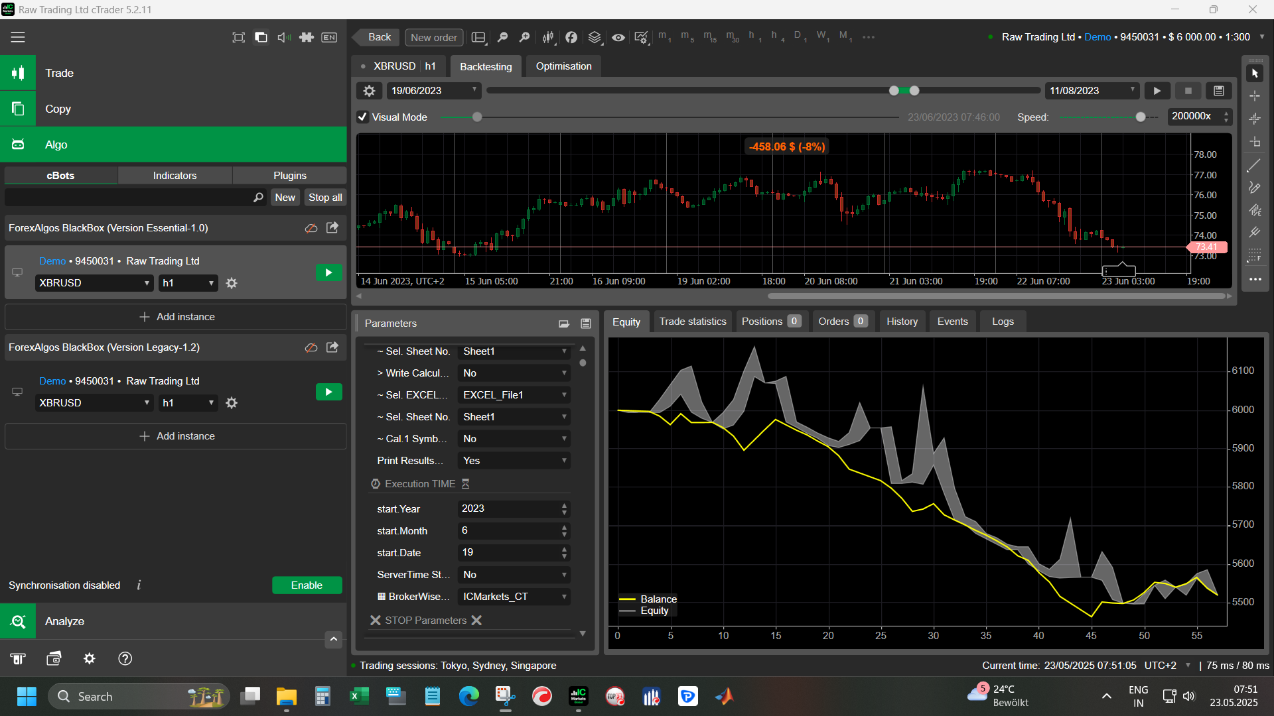Viewport: 1274px width, 716px height.
Task: Click the backtesting play button
Action: click(1157, 91)
